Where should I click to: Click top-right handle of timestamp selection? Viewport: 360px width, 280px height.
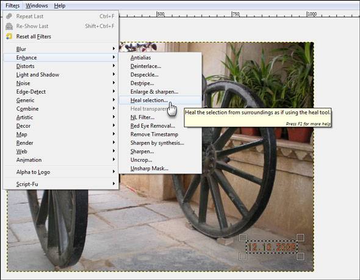[300, 237]
